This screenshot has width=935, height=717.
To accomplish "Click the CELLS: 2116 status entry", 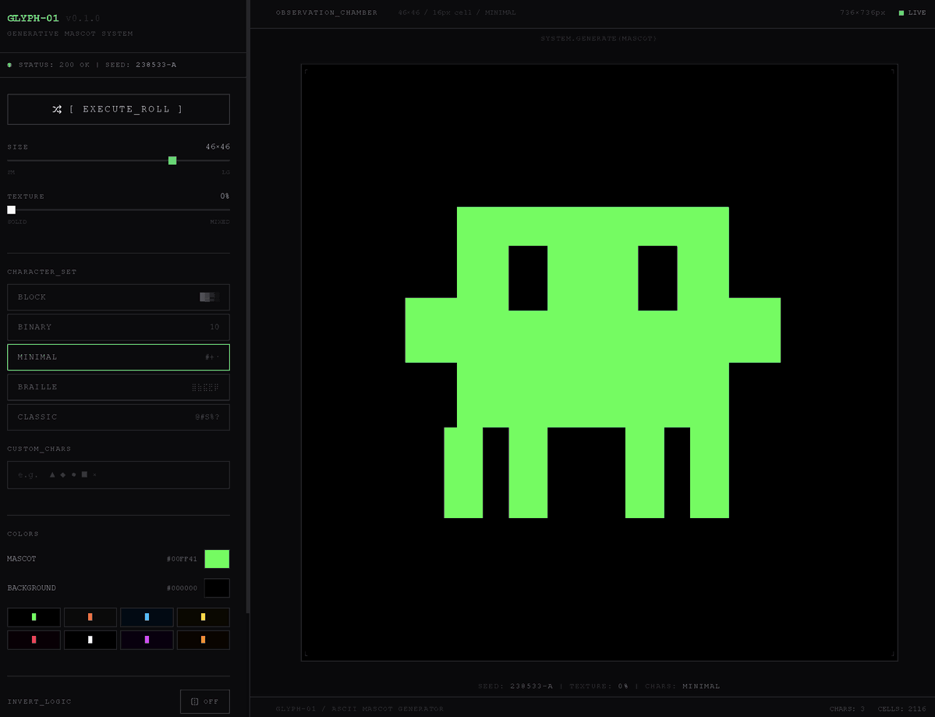I will pyautogui.click(x=901, y=708).
